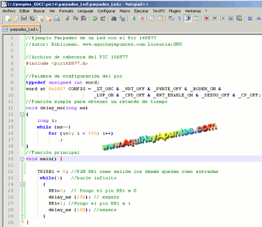Toggle word wrap toolbar button
Viewport: 262px width, 227px height.
coord(171,19)
